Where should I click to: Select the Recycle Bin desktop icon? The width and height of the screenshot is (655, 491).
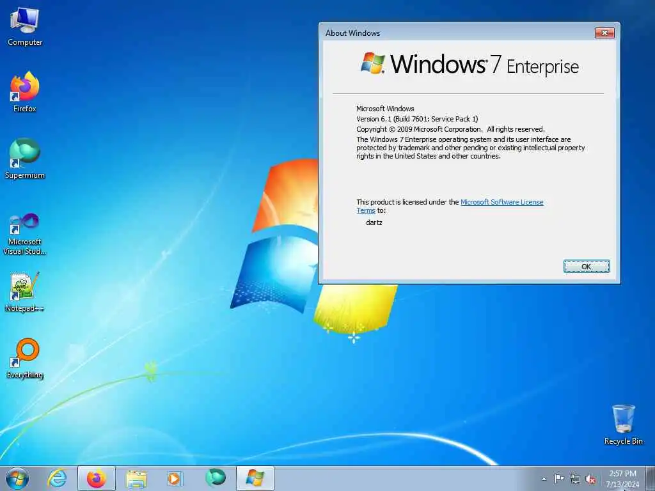pyautogui.click(x=623, y=425)
